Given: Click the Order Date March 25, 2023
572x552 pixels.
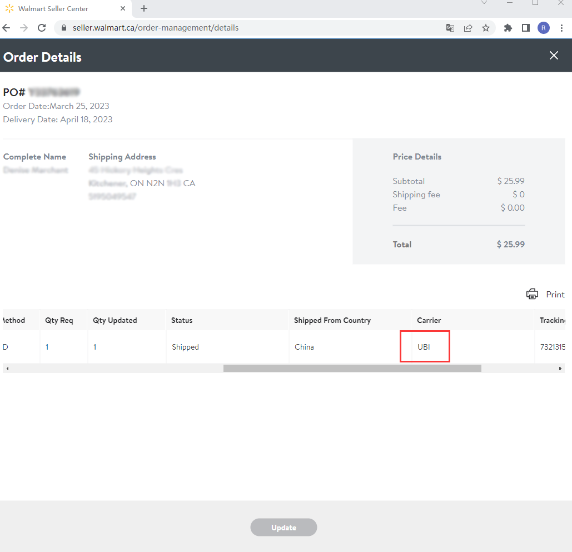Looking at the screenshot, I should [56, 106].
